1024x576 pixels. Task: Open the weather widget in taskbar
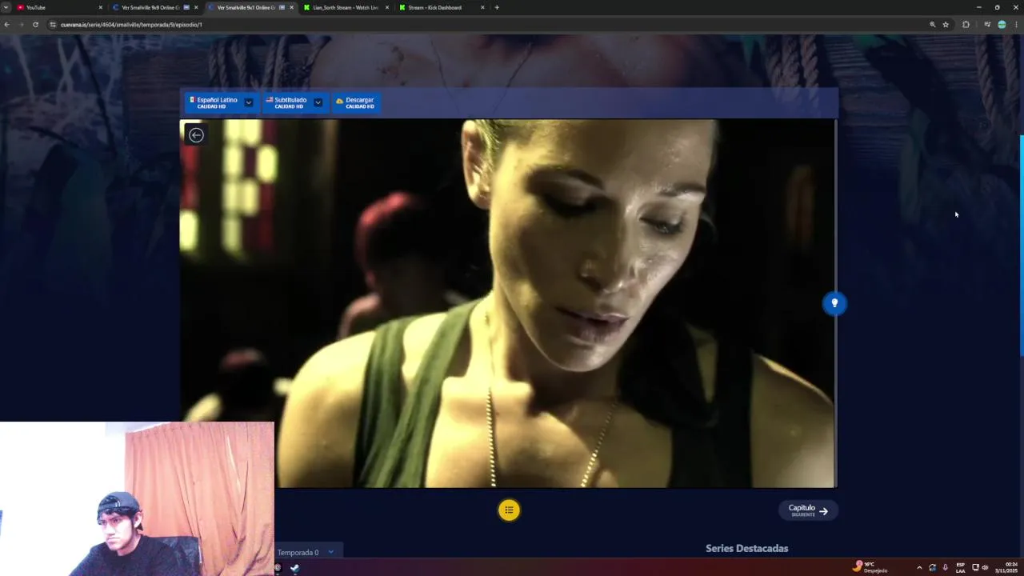(x=871, y=567)
